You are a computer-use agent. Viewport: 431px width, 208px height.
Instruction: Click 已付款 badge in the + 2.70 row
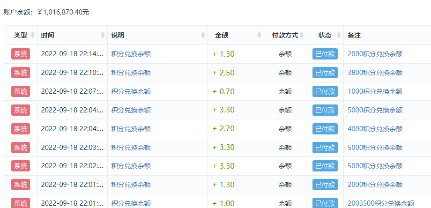[325, 128]
